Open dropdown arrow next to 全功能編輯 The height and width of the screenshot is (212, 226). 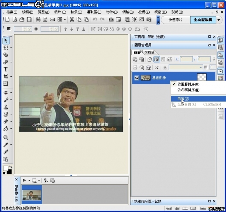coord(219,20)
